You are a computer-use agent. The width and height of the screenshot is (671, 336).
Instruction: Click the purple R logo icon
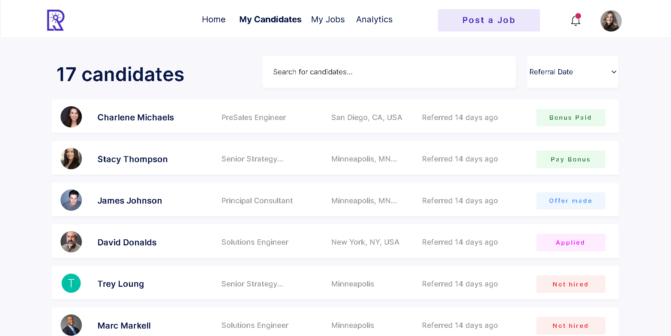[x=56, y=20]
